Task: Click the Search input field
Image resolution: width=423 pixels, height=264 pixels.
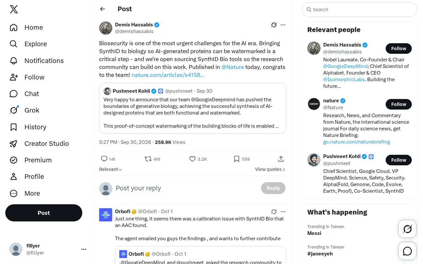Action: click(360, 10)
